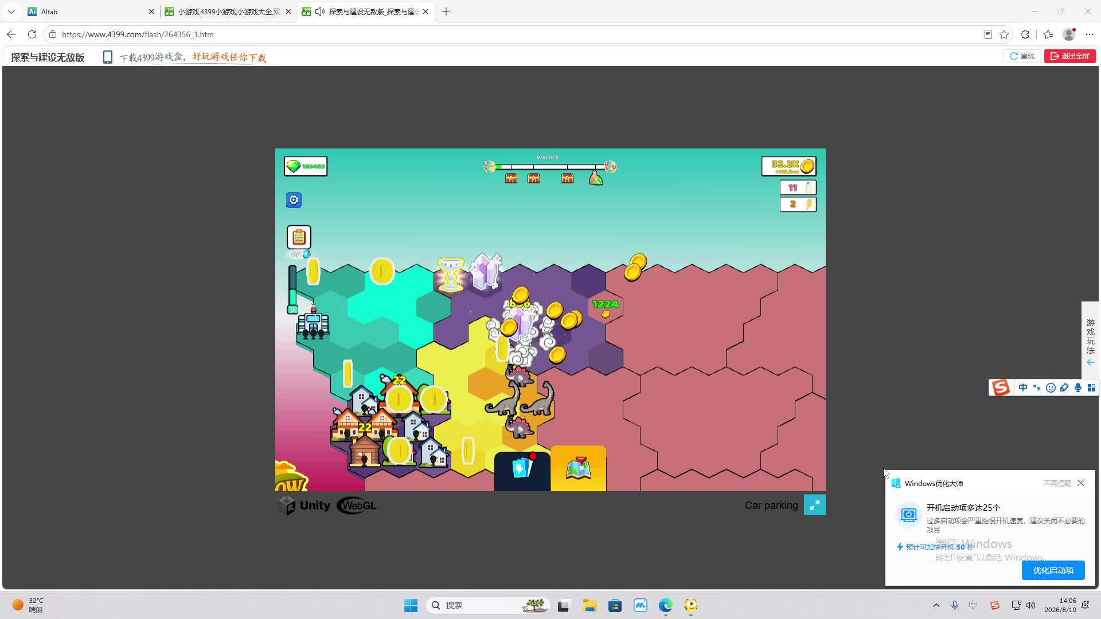Open the blue settings gear in game
This screenshot has width=1101, height=619.
pyautogui.click(x=294, y=200)
